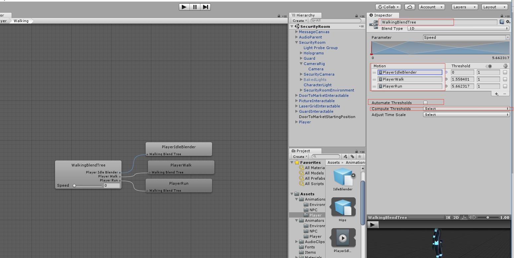Image resolution: width=514 pixels, height=258 pixels.
Task: Click the cloud services icon
Action: pos(410,7)
